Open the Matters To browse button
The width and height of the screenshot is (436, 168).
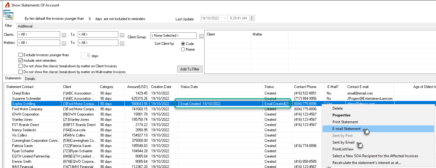click(122, 44)
